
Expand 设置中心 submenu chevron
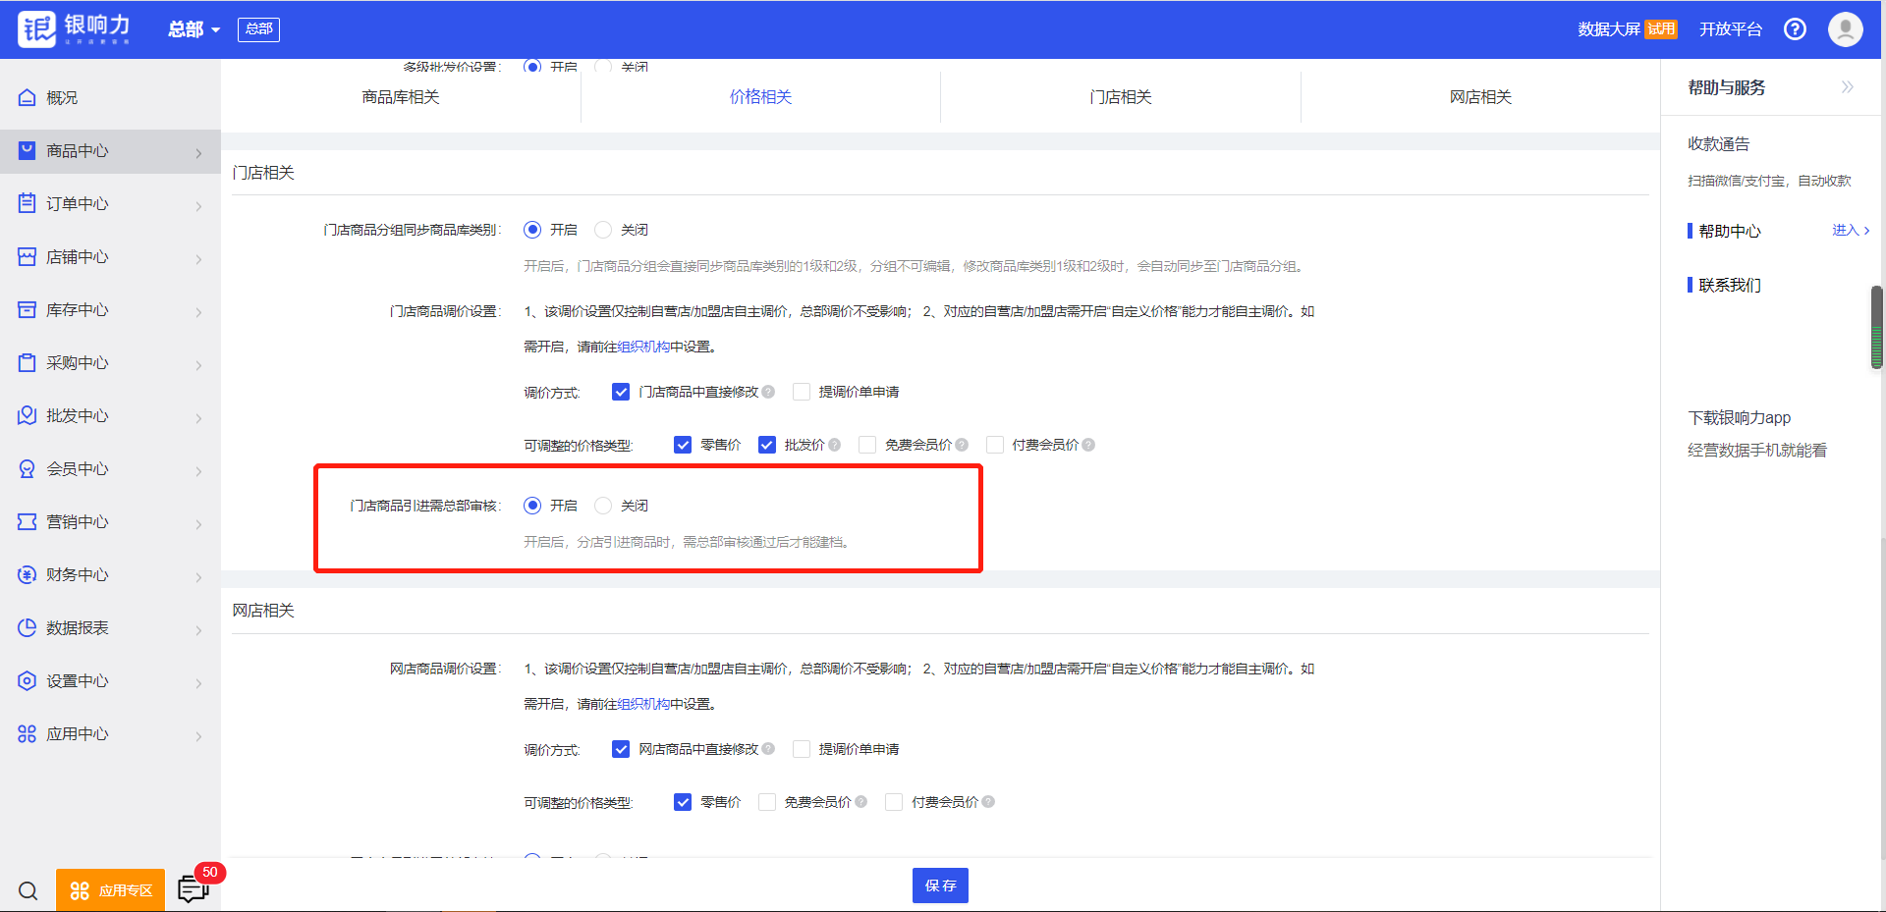click(x=198, y=683)
